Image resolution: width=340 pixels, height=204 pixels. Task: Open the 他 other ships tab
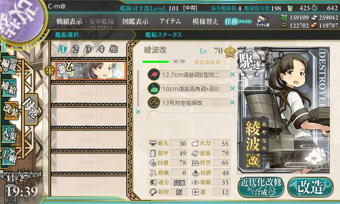113,49
